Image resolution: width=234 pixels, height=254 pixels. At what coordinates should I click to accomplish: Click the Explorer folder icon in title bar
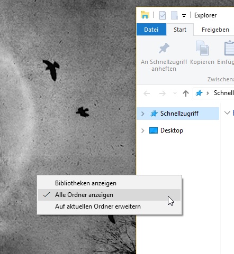pyautogui.click(x=145, y=15)
